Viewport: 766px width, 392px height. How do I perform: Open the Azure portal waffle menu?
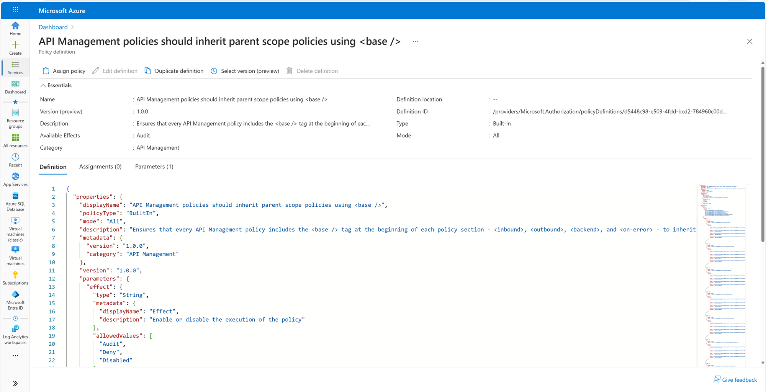point(15,10)
